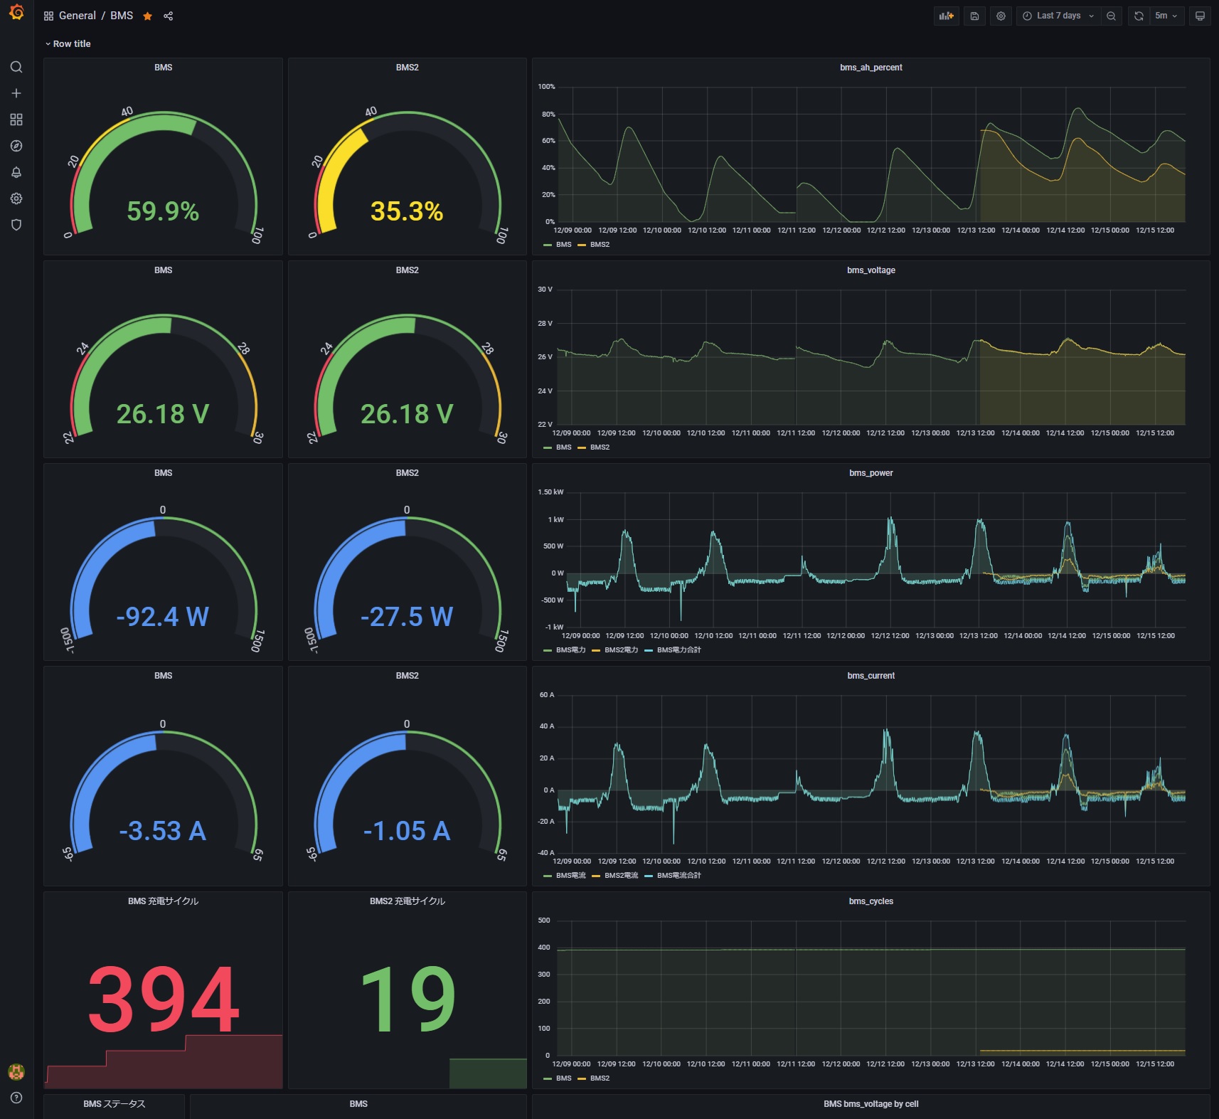Toggle BMS series in bms_voltage legend
Viewport: 1219px width, 1119px height.
coord(558,447)
